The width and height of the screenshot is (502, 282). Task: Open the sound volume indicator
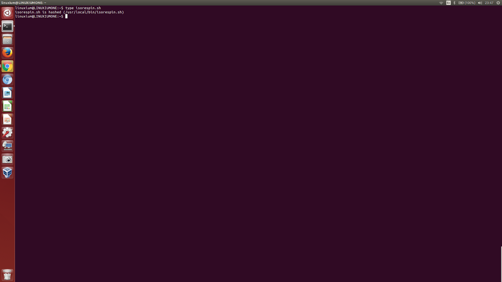480,3
